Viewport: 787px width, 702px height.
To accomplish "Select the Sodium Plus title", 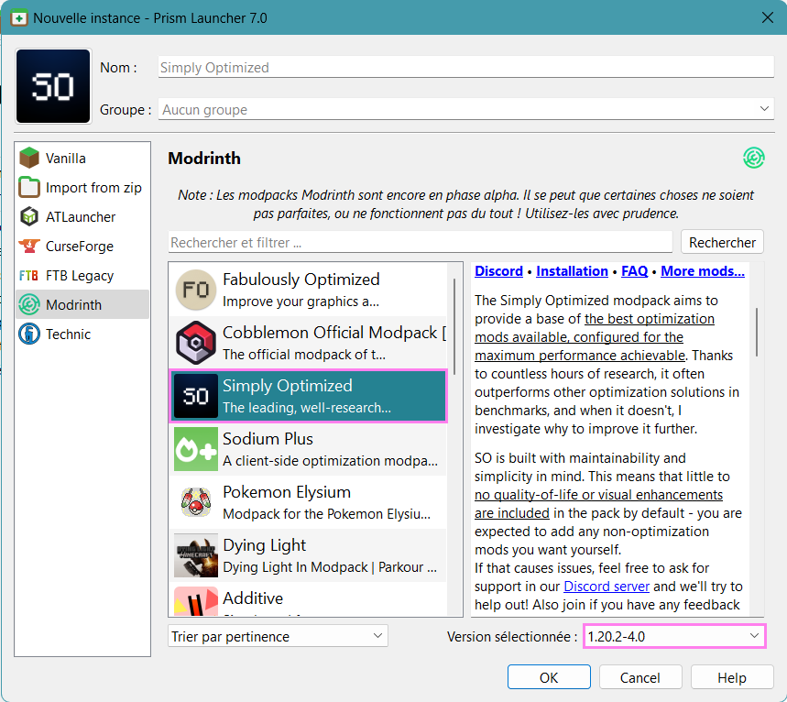I will point(268,439).
